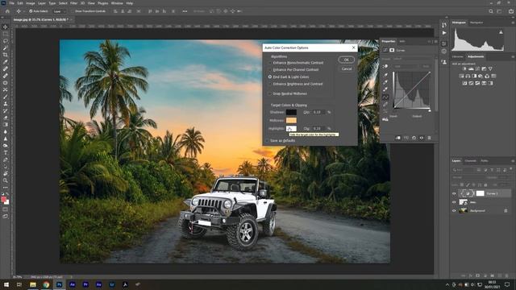
Task: Add a Color Balance adjustment icon
Action: [x=468, y=76]
